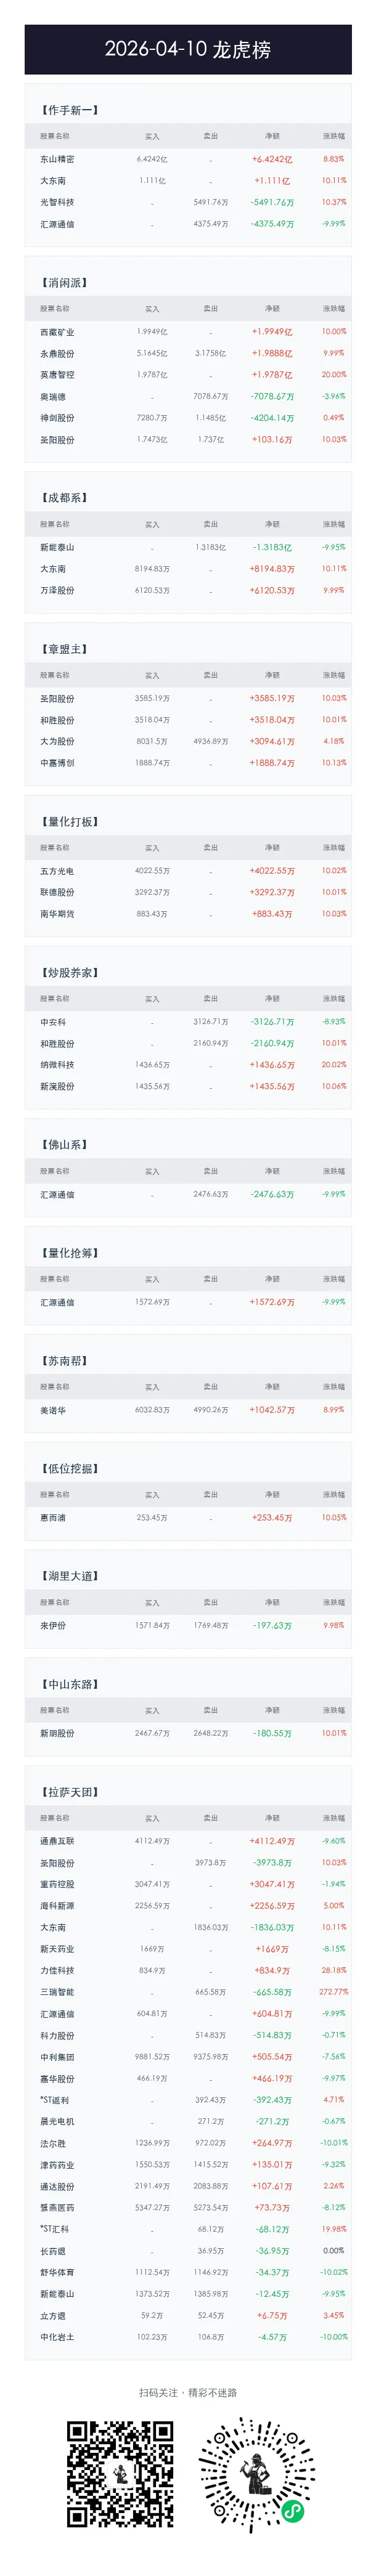Viewport: 376px width, 2576px height.
Task: Click the 三瑞智能 stock row
Action: pos(188,1992)
